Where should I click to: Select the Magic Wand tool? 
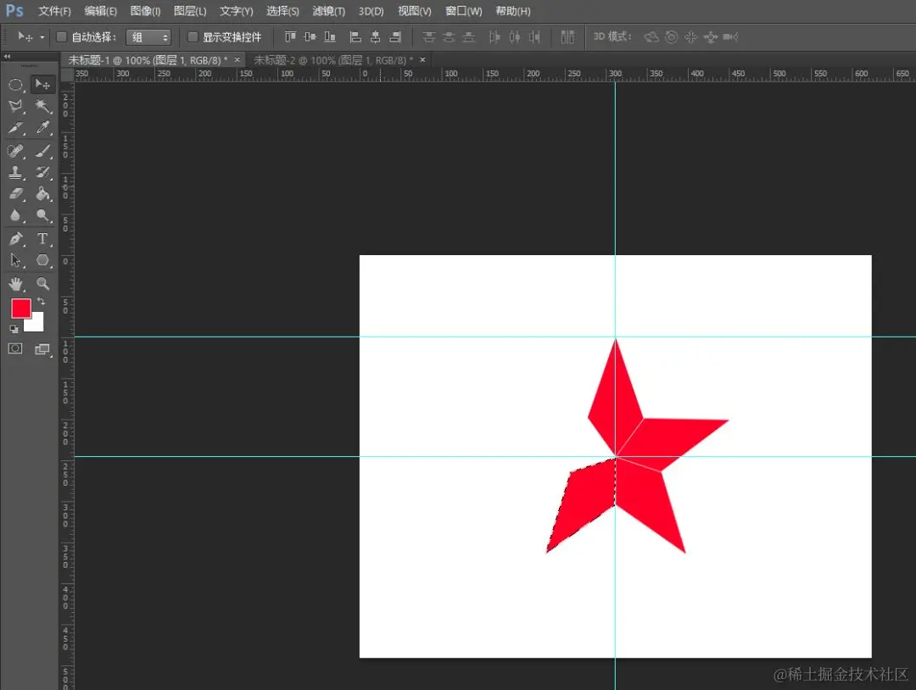[x=42, y=106]
